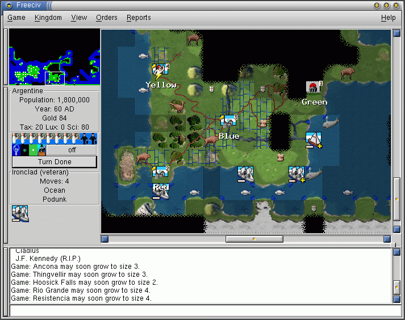Click the fish tile northwest of Yellow city
Screen dimensions: 405x320
click(x=143, y=56)
